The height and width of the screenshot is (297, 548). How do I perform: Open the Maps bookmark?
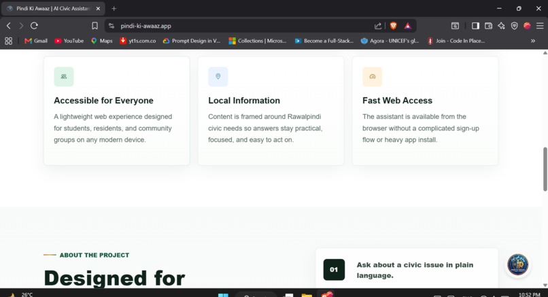(102, 41)
